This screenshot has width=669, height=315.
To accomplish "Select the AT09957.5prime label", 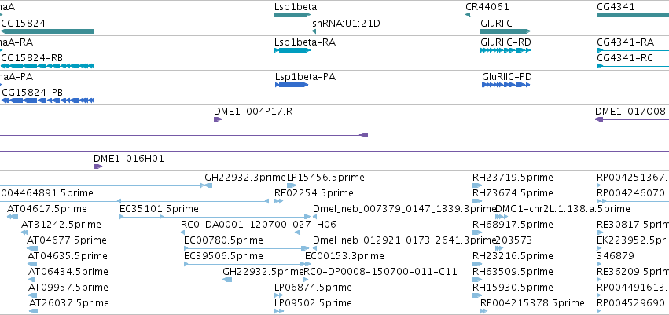I will [68, 288].
